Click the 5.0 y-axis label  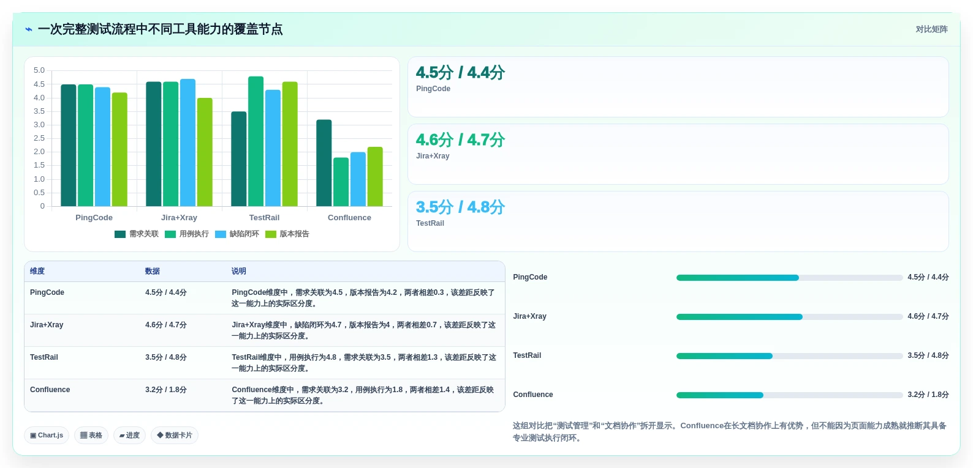(39, 70)
